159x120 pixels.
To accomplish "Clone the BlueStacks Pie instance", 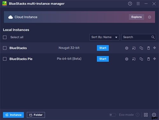I will tap(141, 59).
